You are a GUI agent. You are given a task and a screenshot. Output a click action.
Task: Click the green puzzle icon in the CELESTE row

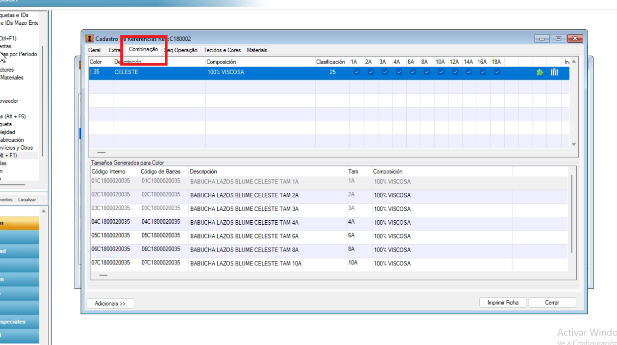[539, 73]
